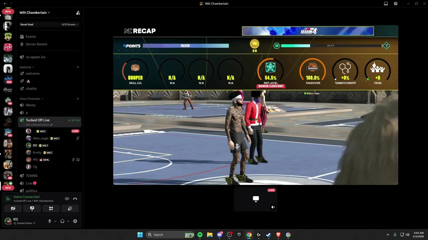The height and width of the screenshot is (240, 428).
Task: Open File Explorer from the taskbar
Action: (210, 235)
